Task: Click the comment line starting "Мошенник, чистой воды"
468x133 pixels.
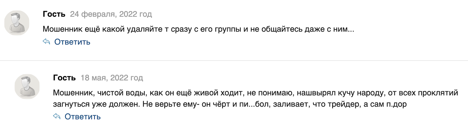Action: tap(255, 93)
